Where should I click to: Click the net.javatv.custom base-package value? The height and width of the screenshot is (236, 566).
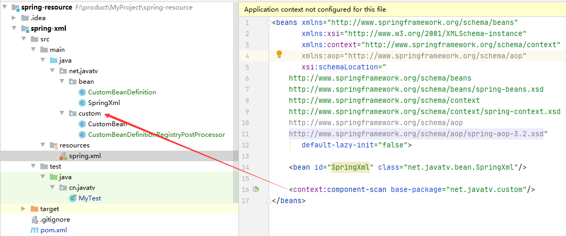tap(486, 189)
